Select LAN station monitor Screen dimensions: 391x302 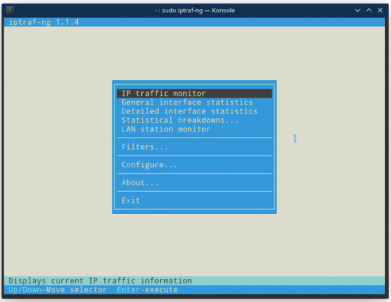point(166,129)
